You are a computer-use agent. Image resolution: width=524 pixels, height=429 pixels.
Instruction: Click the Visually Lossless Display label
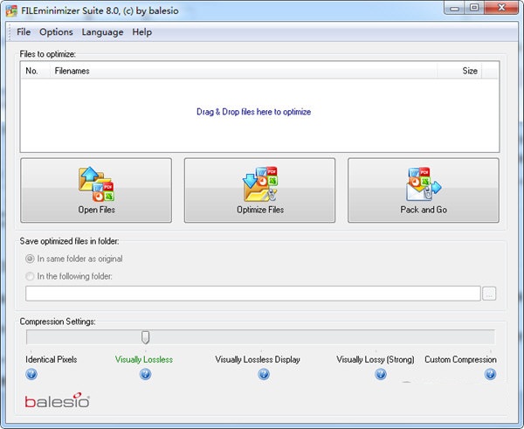pos(258,359)
